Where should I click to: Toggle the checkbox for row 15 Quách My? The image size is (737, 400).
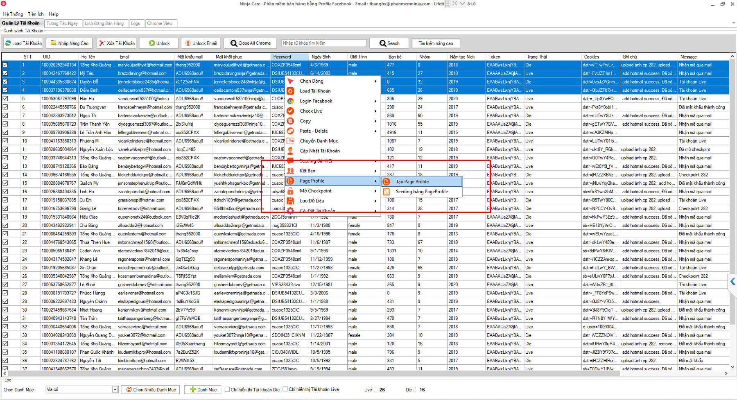5,183
